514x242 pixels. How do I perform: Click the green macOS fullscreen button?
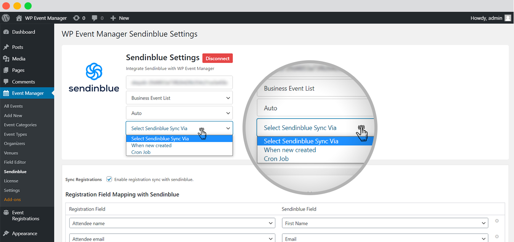tap(28, 6)
